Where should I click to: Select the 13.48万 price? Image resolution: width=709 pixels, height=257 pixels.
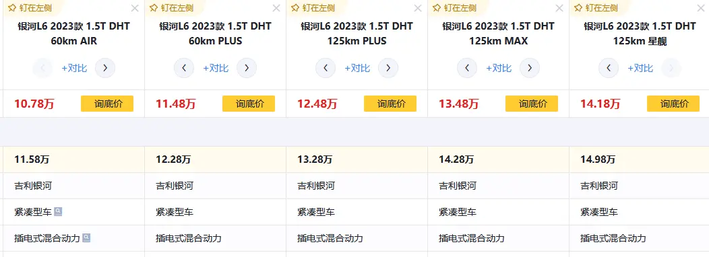click(x=459, y=104)
